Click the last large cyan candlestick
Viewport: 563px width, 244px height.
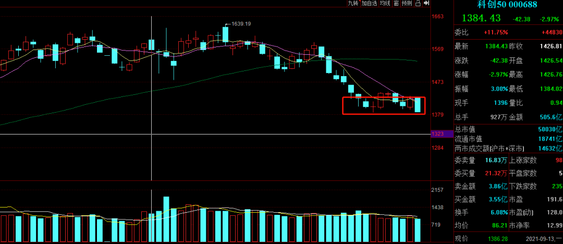coord(418,101)
